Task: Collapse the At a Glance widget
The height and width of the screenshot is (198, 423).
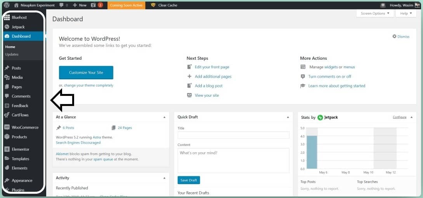Action: [165, 117]
